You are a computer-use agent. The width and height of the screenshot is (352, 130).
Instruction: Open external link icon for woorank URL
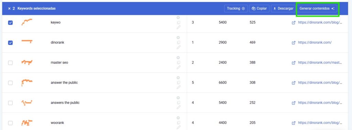(294, 123)
